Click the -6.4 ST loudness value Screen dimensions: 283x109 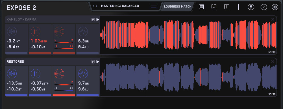(x=13, y=47)
